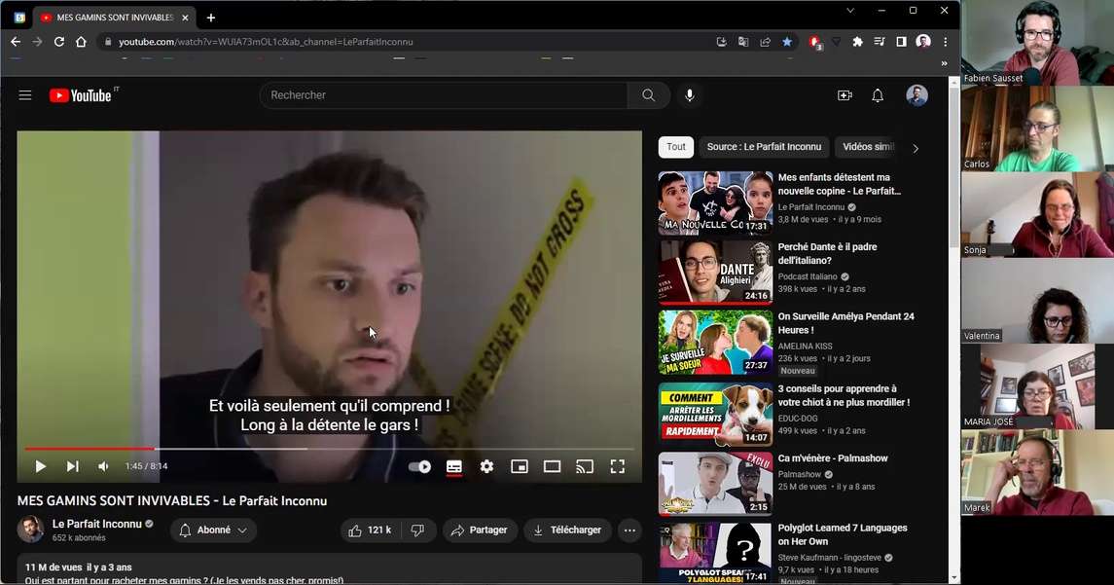This screenshot has width=1114, height=585.
Task: Select Marek's participant video tile
Action: click(1037, 473)
